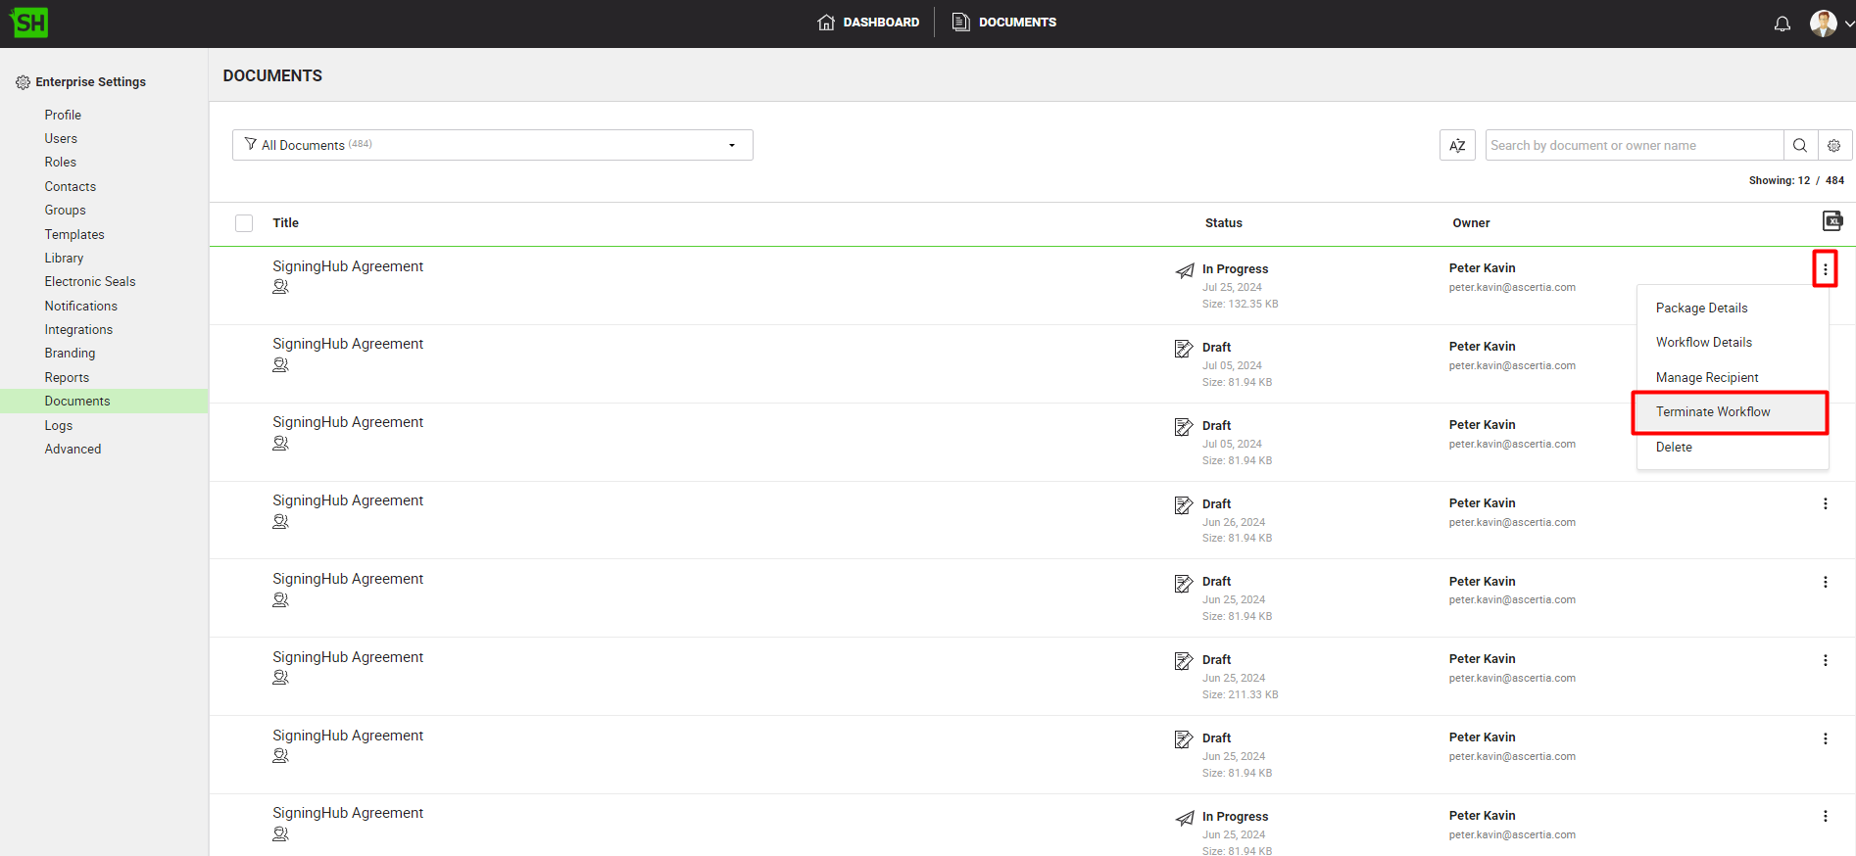The height and width of the screenshot is (856, 1856).
Task: Click recipients icon under first SigningHub Agreement
Action: click(280, 287)
